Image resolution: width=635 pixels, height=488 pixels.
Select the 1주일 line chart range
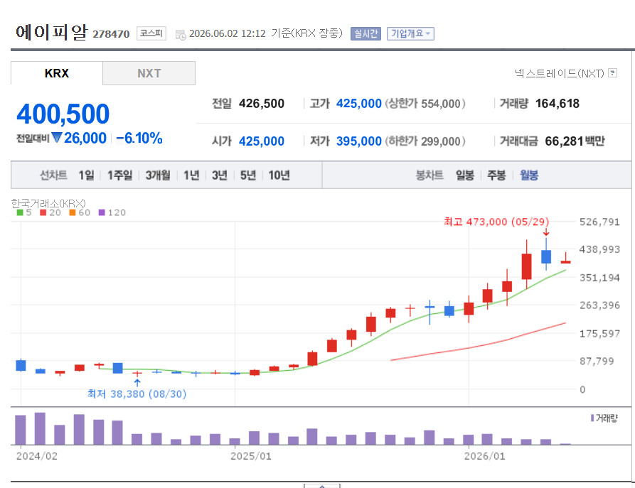(x=120, y=175)
